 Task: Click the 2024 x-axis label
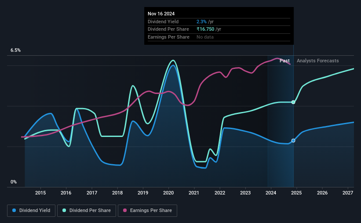(271, 193)
